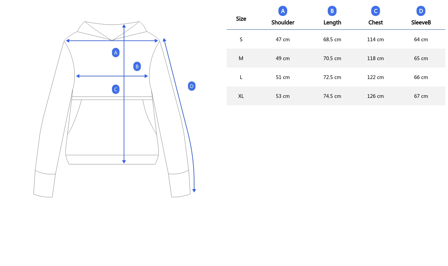Click the B marker on hoodie diagram
Screen dimensions: 448x266
[x=137, y=66]
